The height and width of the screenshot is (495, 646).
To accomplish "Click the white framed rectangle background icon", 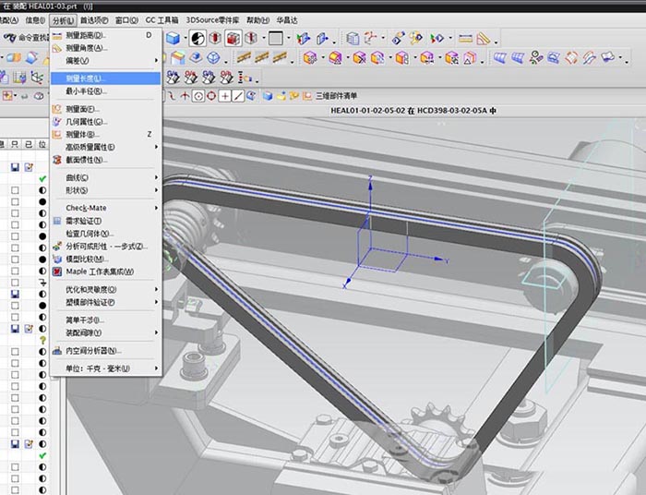I will 276,39.
